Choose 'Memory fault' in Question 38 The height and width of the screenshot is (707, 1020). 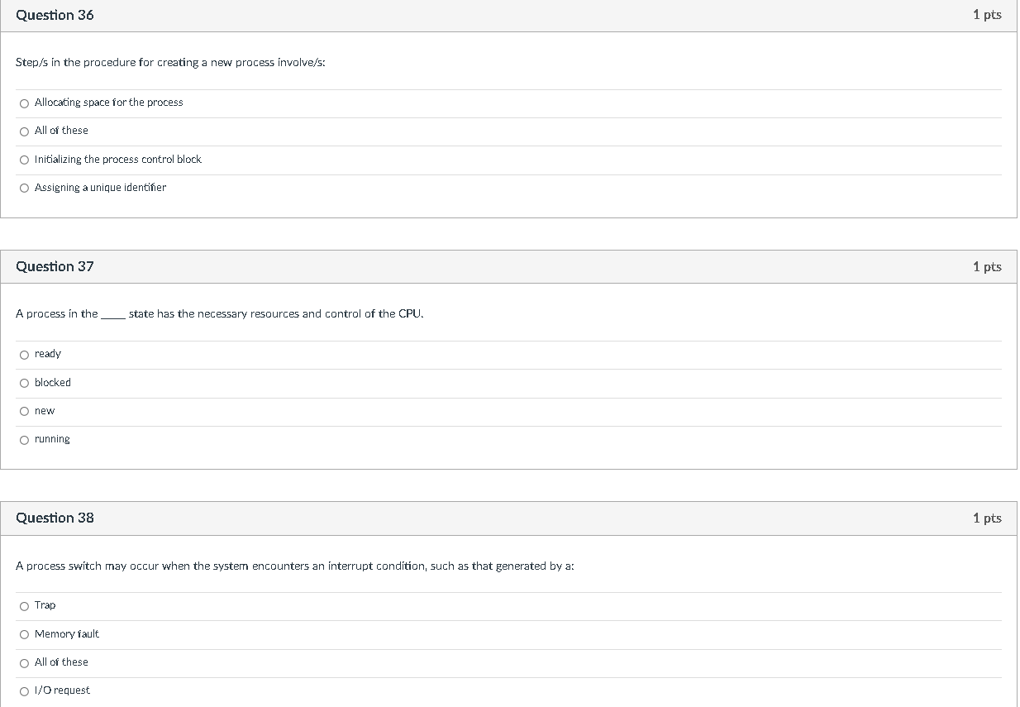pos(25,634)
